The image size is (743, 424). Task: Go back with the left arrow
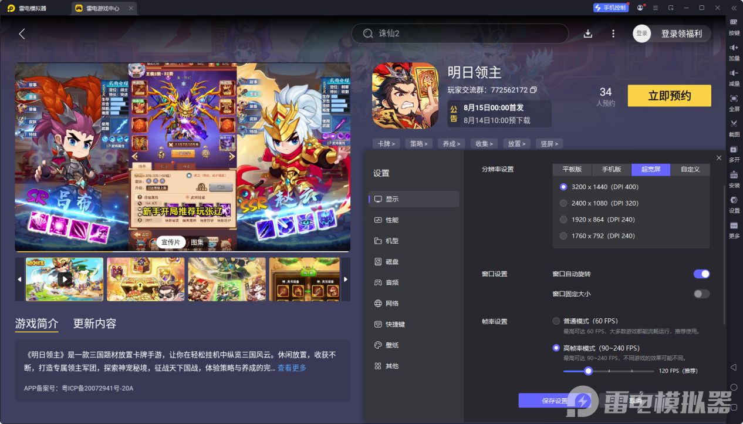[x=22, y=34]
